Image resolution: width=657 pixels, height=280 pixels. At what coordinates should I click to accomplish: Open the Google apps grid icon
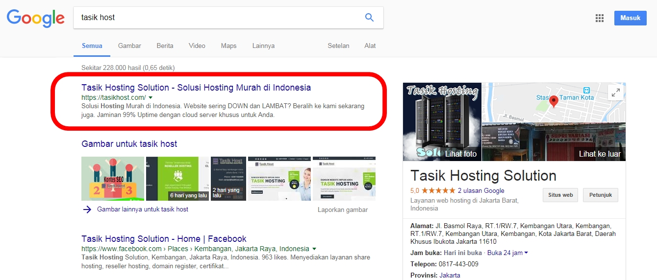coord(599,18)
